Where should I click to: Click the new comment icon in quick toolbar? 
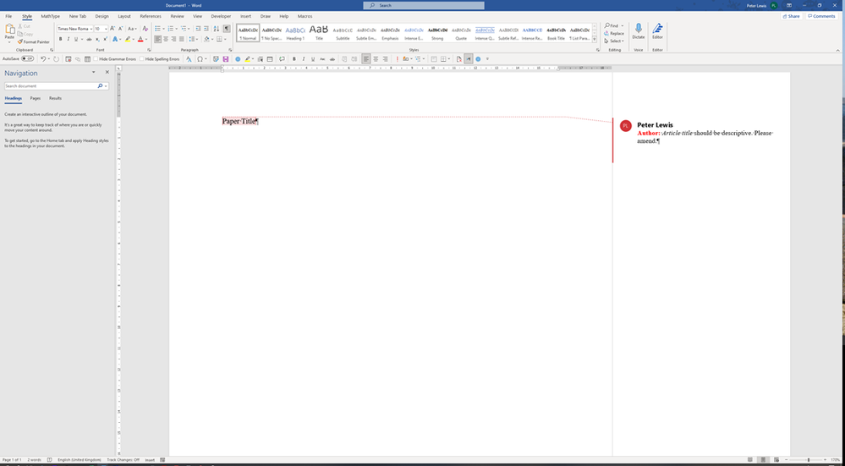pos(282,58)
